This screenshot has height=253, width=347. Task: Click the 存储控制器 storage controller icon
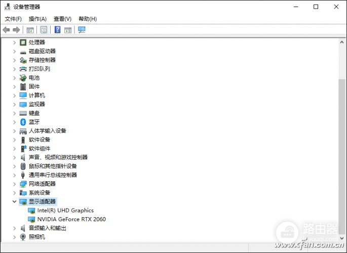point(23,60)
